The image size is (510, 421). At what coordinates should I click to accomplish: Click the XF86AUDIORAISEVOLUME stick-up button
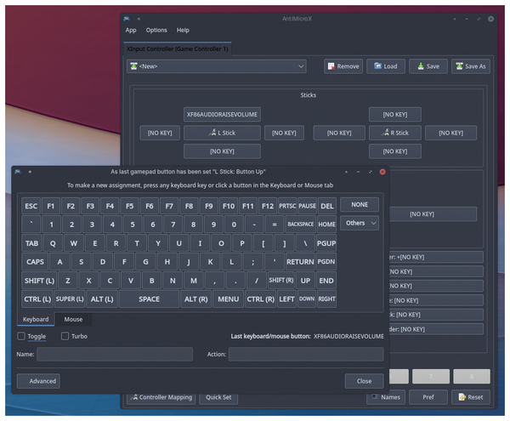[x=222, y=115]
